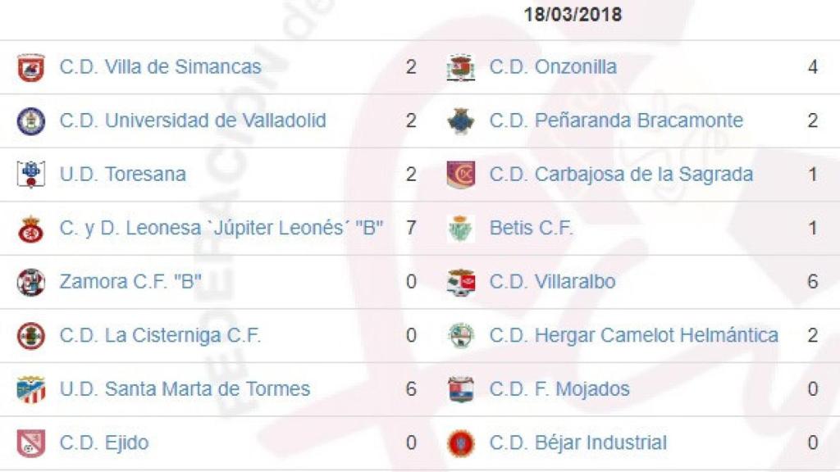The image size is (840, 472).
Task: Click the C.D. La Cisterniga C.F. crest
Action: pyautogui.click(x=30, y=334)
